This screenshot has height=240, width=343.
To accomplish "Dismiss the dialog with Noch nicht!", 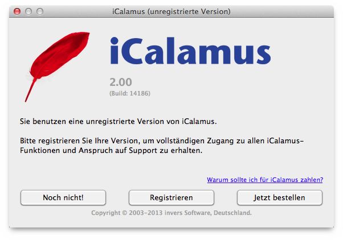I will point(63,198).
